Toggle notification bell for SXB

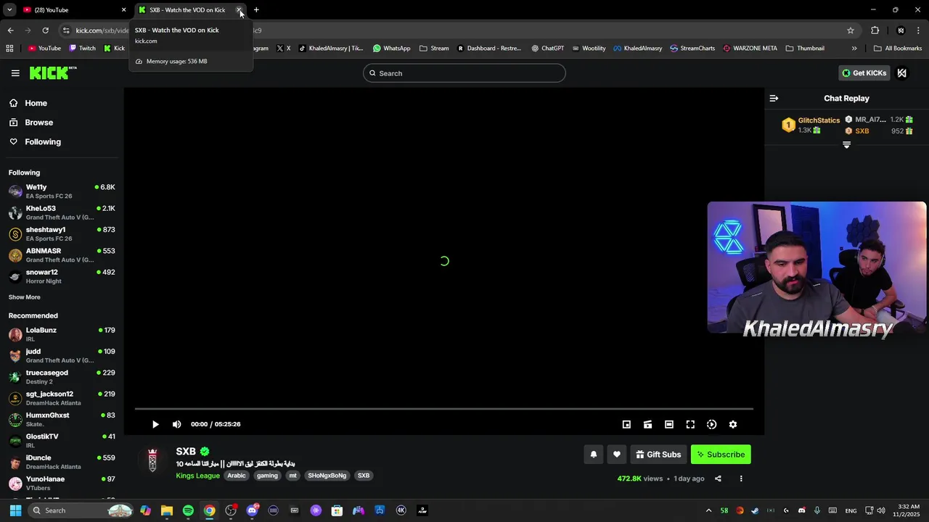click(x=594, y=455)
